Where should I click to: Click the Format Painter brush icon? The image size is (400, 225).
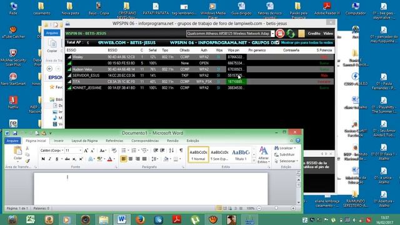[27, 161]
